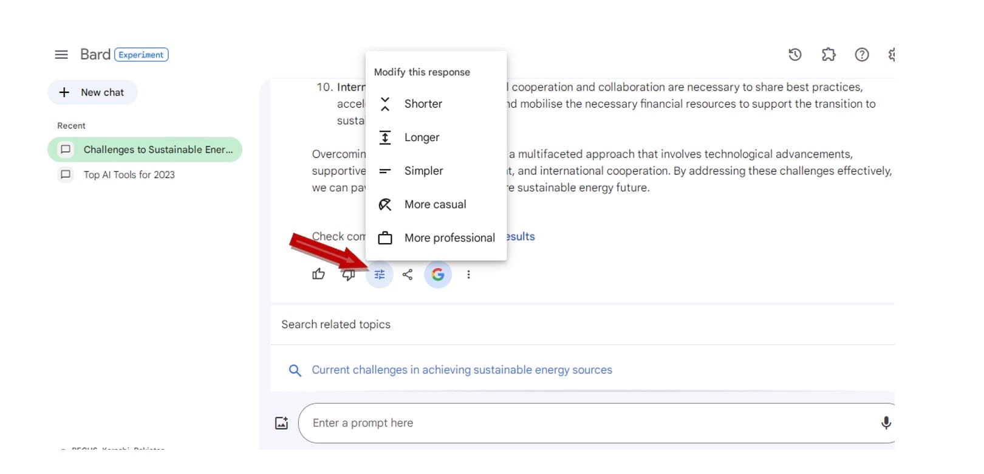Screen dimensions: 984x474
Task: Open Current challenges in sustainable energy link
Action: coord(462,370)
